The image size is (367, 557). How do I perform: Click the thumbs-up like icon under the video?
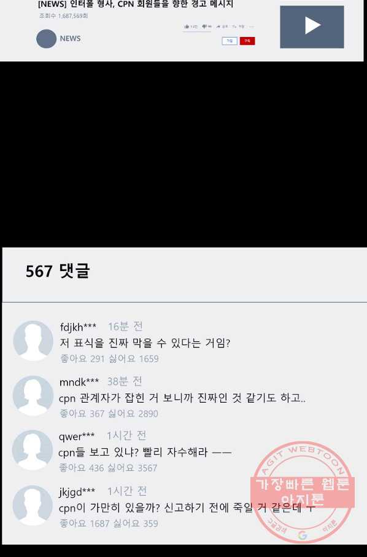pos(187,26)
